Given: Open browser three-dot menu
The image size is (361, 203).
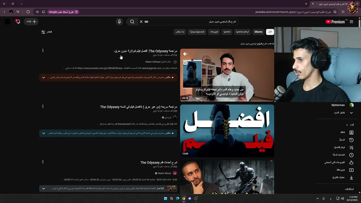Looking at the screenshot, I should tap(4, 12).
